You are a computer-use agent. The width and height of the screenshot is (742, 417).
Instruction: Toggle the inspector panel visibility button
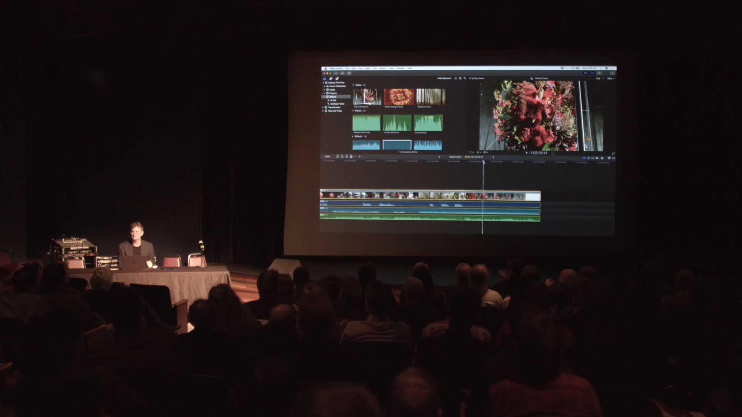coord(599,73)
